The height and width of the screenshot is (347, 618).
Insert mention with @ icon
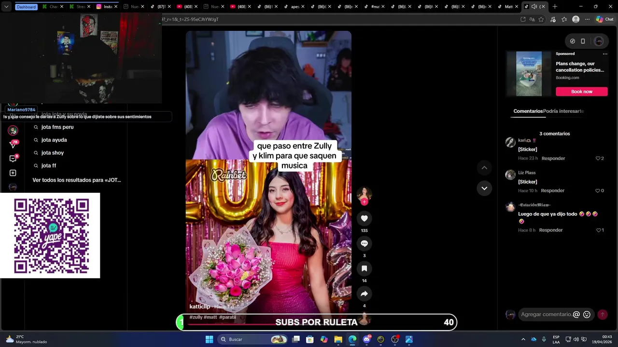pyautogui.click(x=576, y=315)
